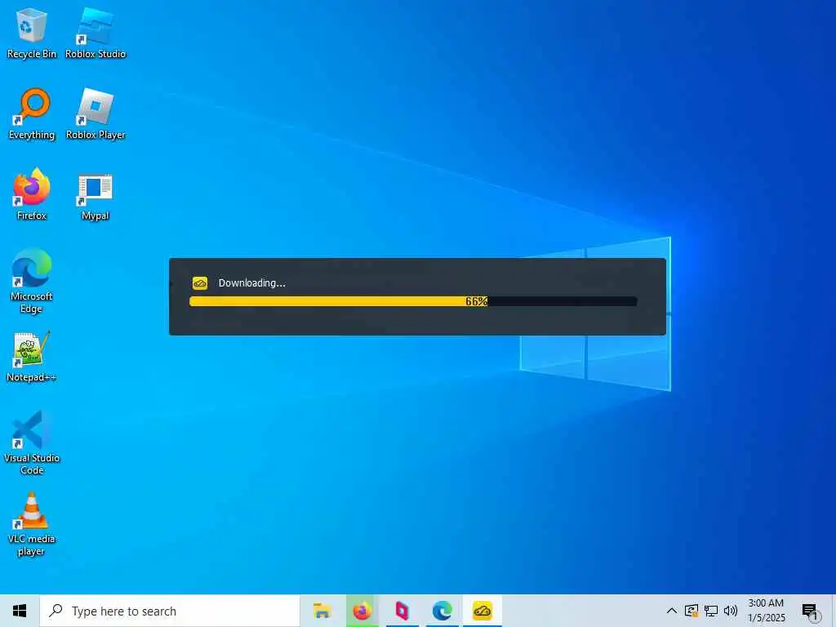Click the yellow cloud app taskbar button
This screenshot has height=627, width=836.
482,611
